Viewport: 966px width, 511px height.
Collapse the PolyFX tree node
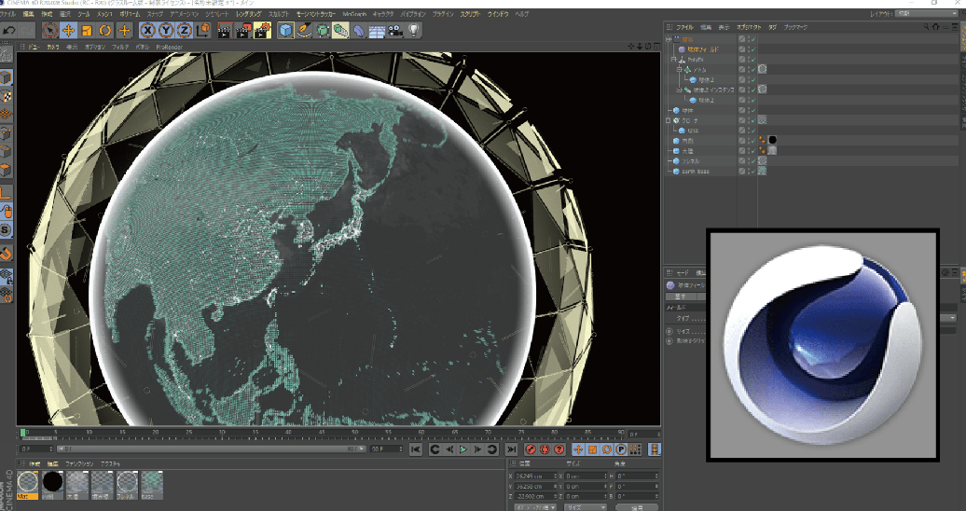(x=673, y=60)
